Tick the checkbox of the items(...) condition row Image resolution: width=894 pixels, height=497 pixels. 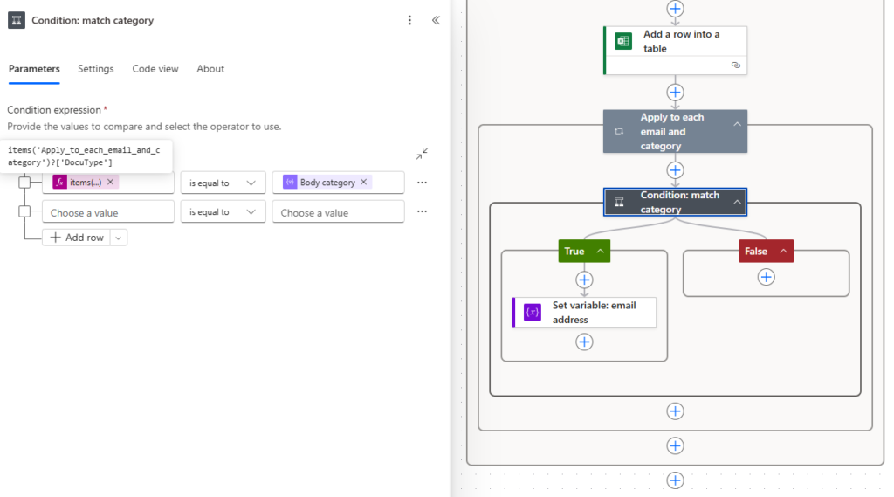tap(24, 183)
